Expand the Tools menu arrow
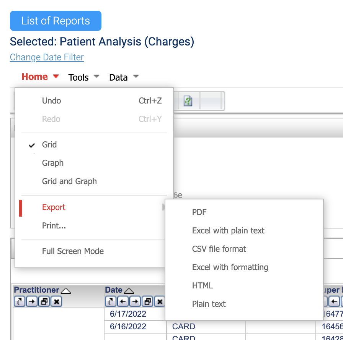This screenshot has height=340, width=343. click(96, 76)
